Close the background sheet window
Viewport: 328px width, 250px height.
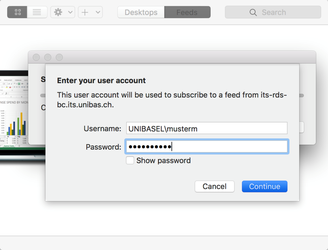(36, 57)
